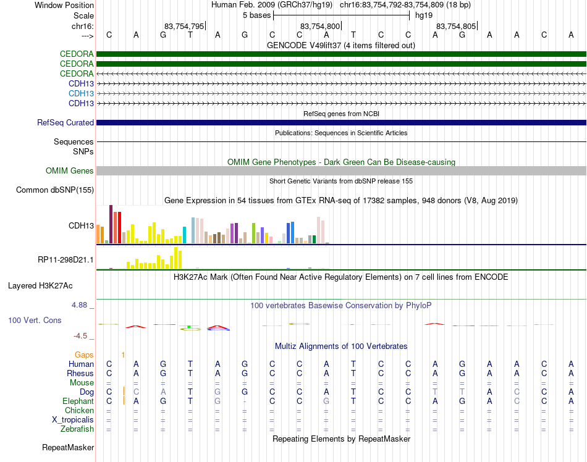
Task: Click the 'RepeatMasker' track label
Action: click(x=68, y=447)
